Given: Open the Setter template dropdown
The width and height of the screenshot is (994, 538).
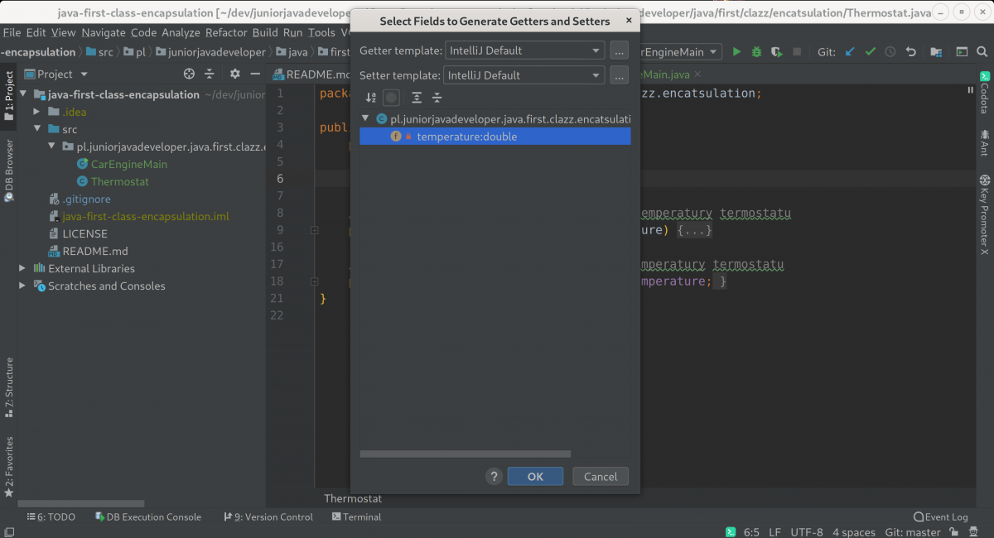Looking at the screenshot, I should click(524, 75).
